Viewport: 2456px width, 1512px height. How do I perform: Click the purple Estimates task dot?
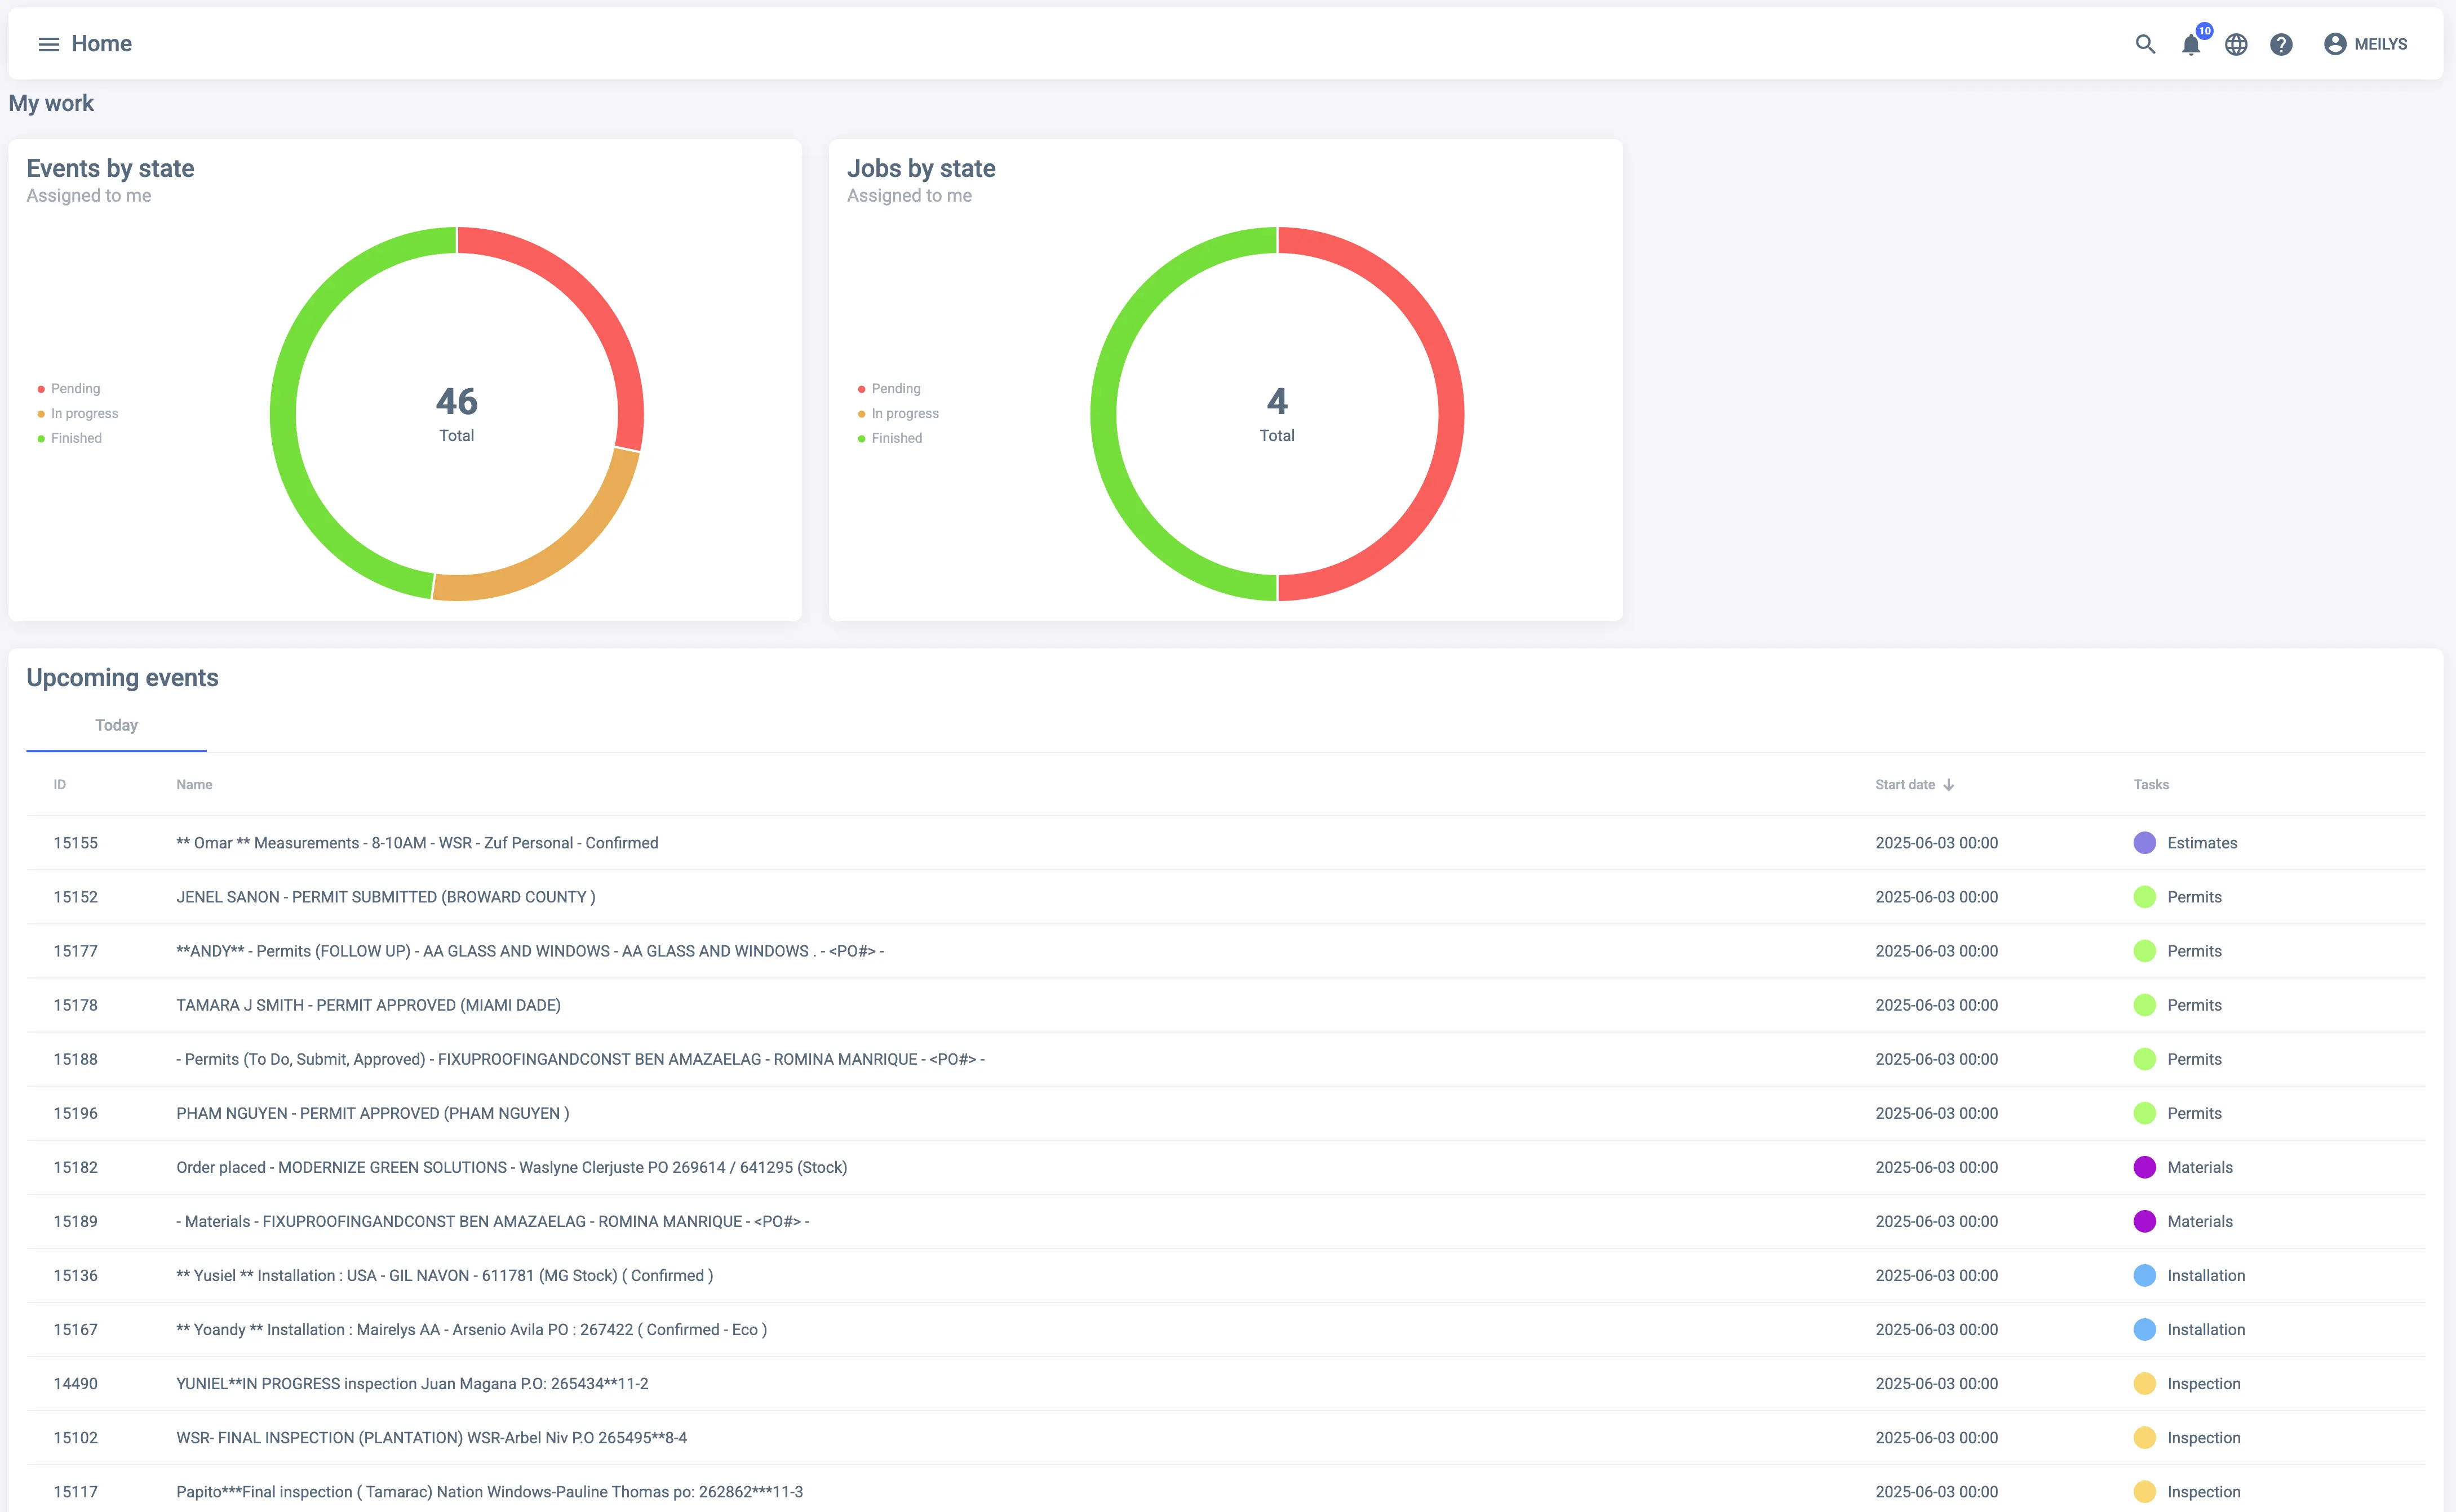point(2144,843)
